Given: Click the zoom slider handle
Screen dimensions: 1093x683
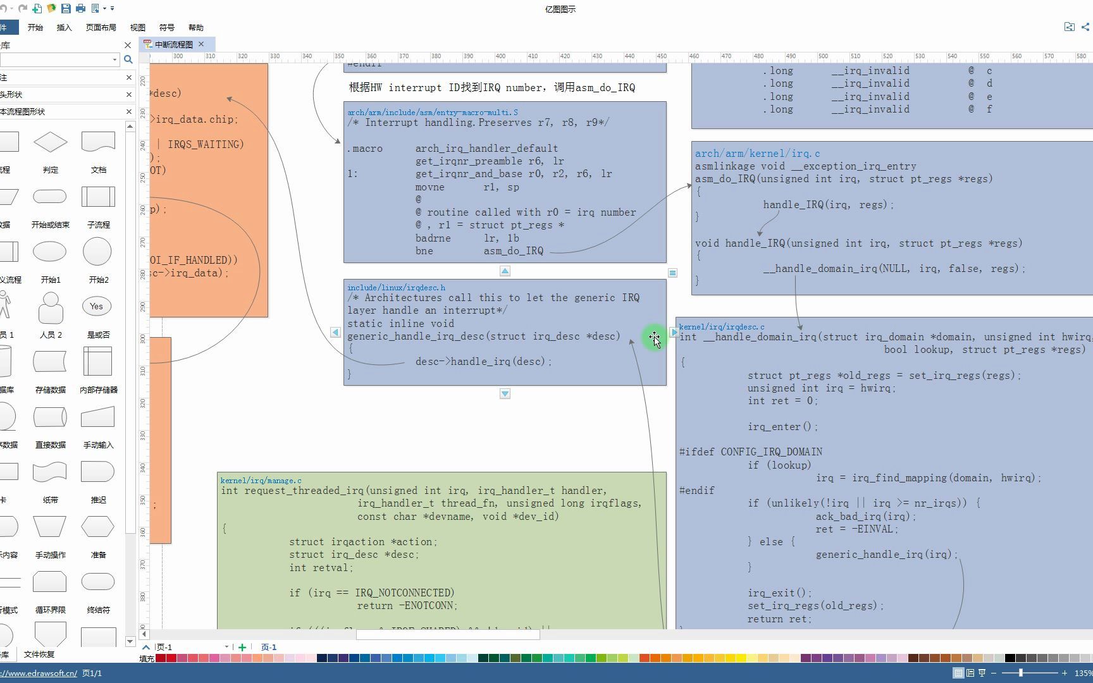Looking at the screenshot, I should [1021, 673].
